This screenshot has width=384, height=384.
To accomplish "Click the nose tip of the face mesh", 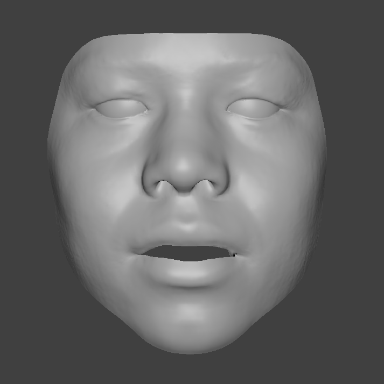I will [184, 166].
